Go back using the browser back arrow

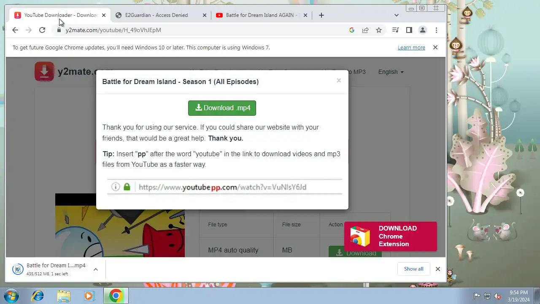point(15,30)
